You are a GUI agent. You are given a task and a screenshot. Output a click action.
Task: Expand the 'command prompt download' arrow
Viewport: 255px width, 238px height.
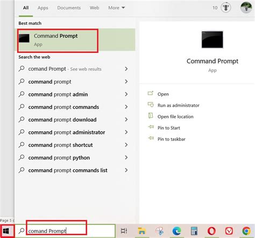[x=126, y=120]
